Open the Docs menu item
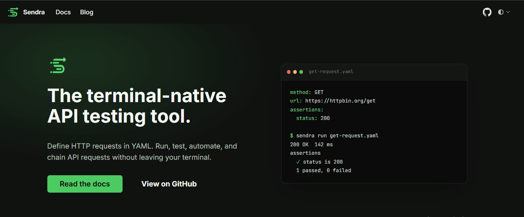Viewport: 524px width, 217px height. click(63, 12)
